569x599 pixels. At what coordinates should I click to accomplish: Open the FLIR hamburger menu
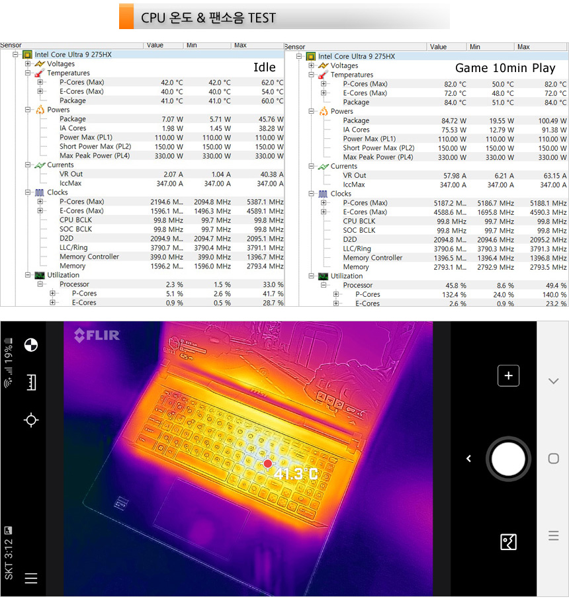point(30,579)
